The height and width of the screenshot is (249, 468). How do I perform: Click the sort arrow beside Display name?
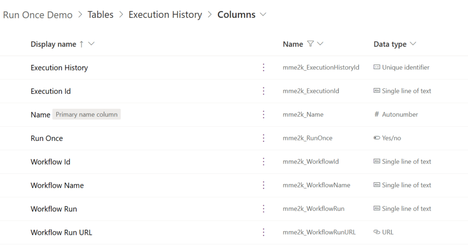(81, 44)
